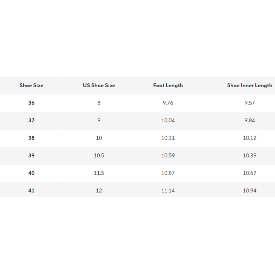Click shoe size 36 row label
275x275 pixels.
click(x=31, y=103)
